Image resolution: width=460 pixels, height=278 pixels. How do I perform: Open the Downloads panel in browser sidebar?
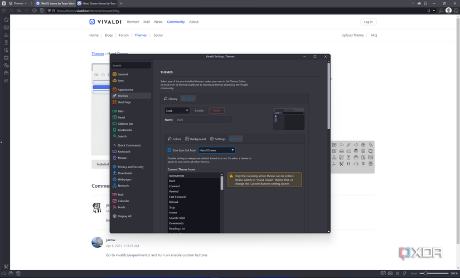pyautogui.click(x=6, y=35)
